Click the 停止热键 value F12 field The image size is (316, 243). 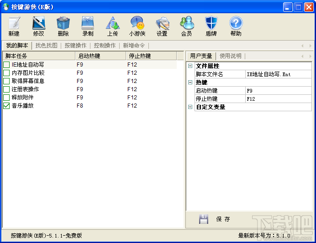(279, 99)
